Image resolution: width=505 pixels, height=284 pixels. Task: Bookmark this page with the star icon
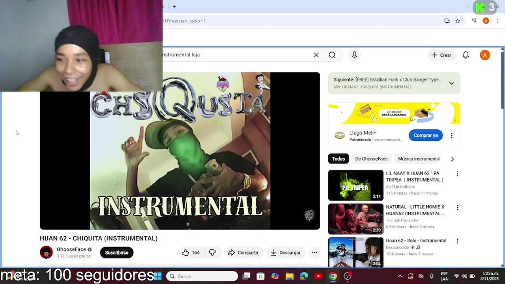pyautogui.click(x=458, y=21)
